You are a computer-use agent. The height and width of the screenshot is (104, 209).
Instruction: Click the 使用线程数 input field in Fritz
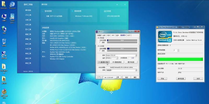point(175,50)
